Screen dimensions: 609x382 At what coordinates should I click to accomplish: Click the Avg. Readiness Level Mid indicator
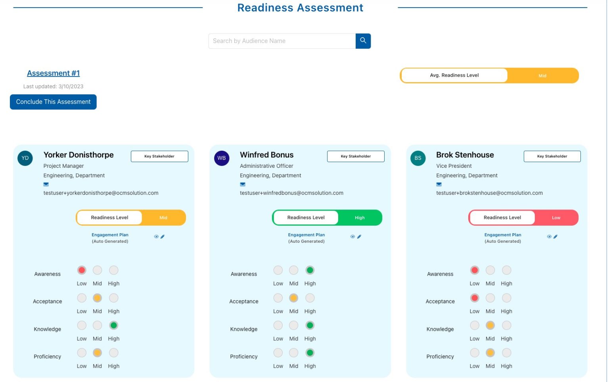click(x=542, y=75)
